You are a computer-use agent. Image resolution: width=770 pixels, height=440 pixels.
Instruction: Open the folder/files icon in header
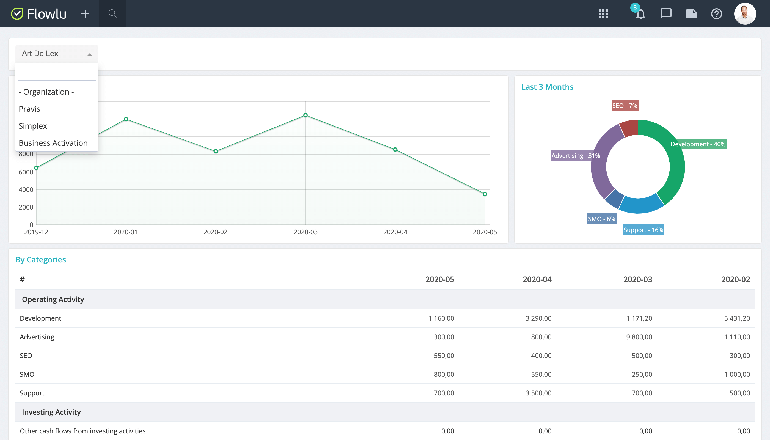point(691,13)
